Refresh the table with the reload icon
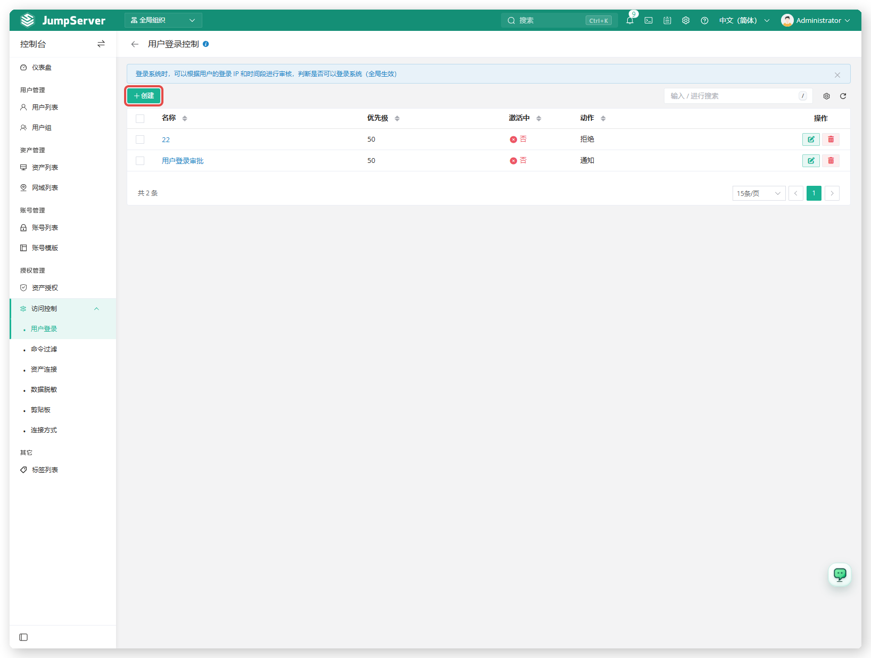Image resolution: width=871 pixels, height=658 pixels. 843,96
